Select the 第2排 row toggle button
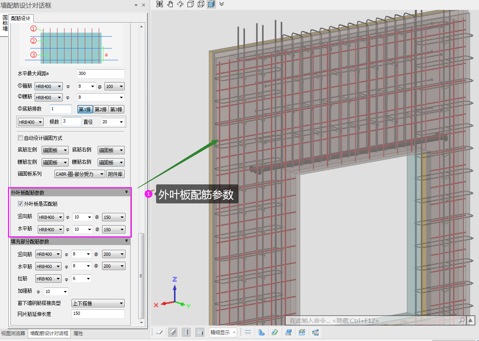 tap(100, 110)
